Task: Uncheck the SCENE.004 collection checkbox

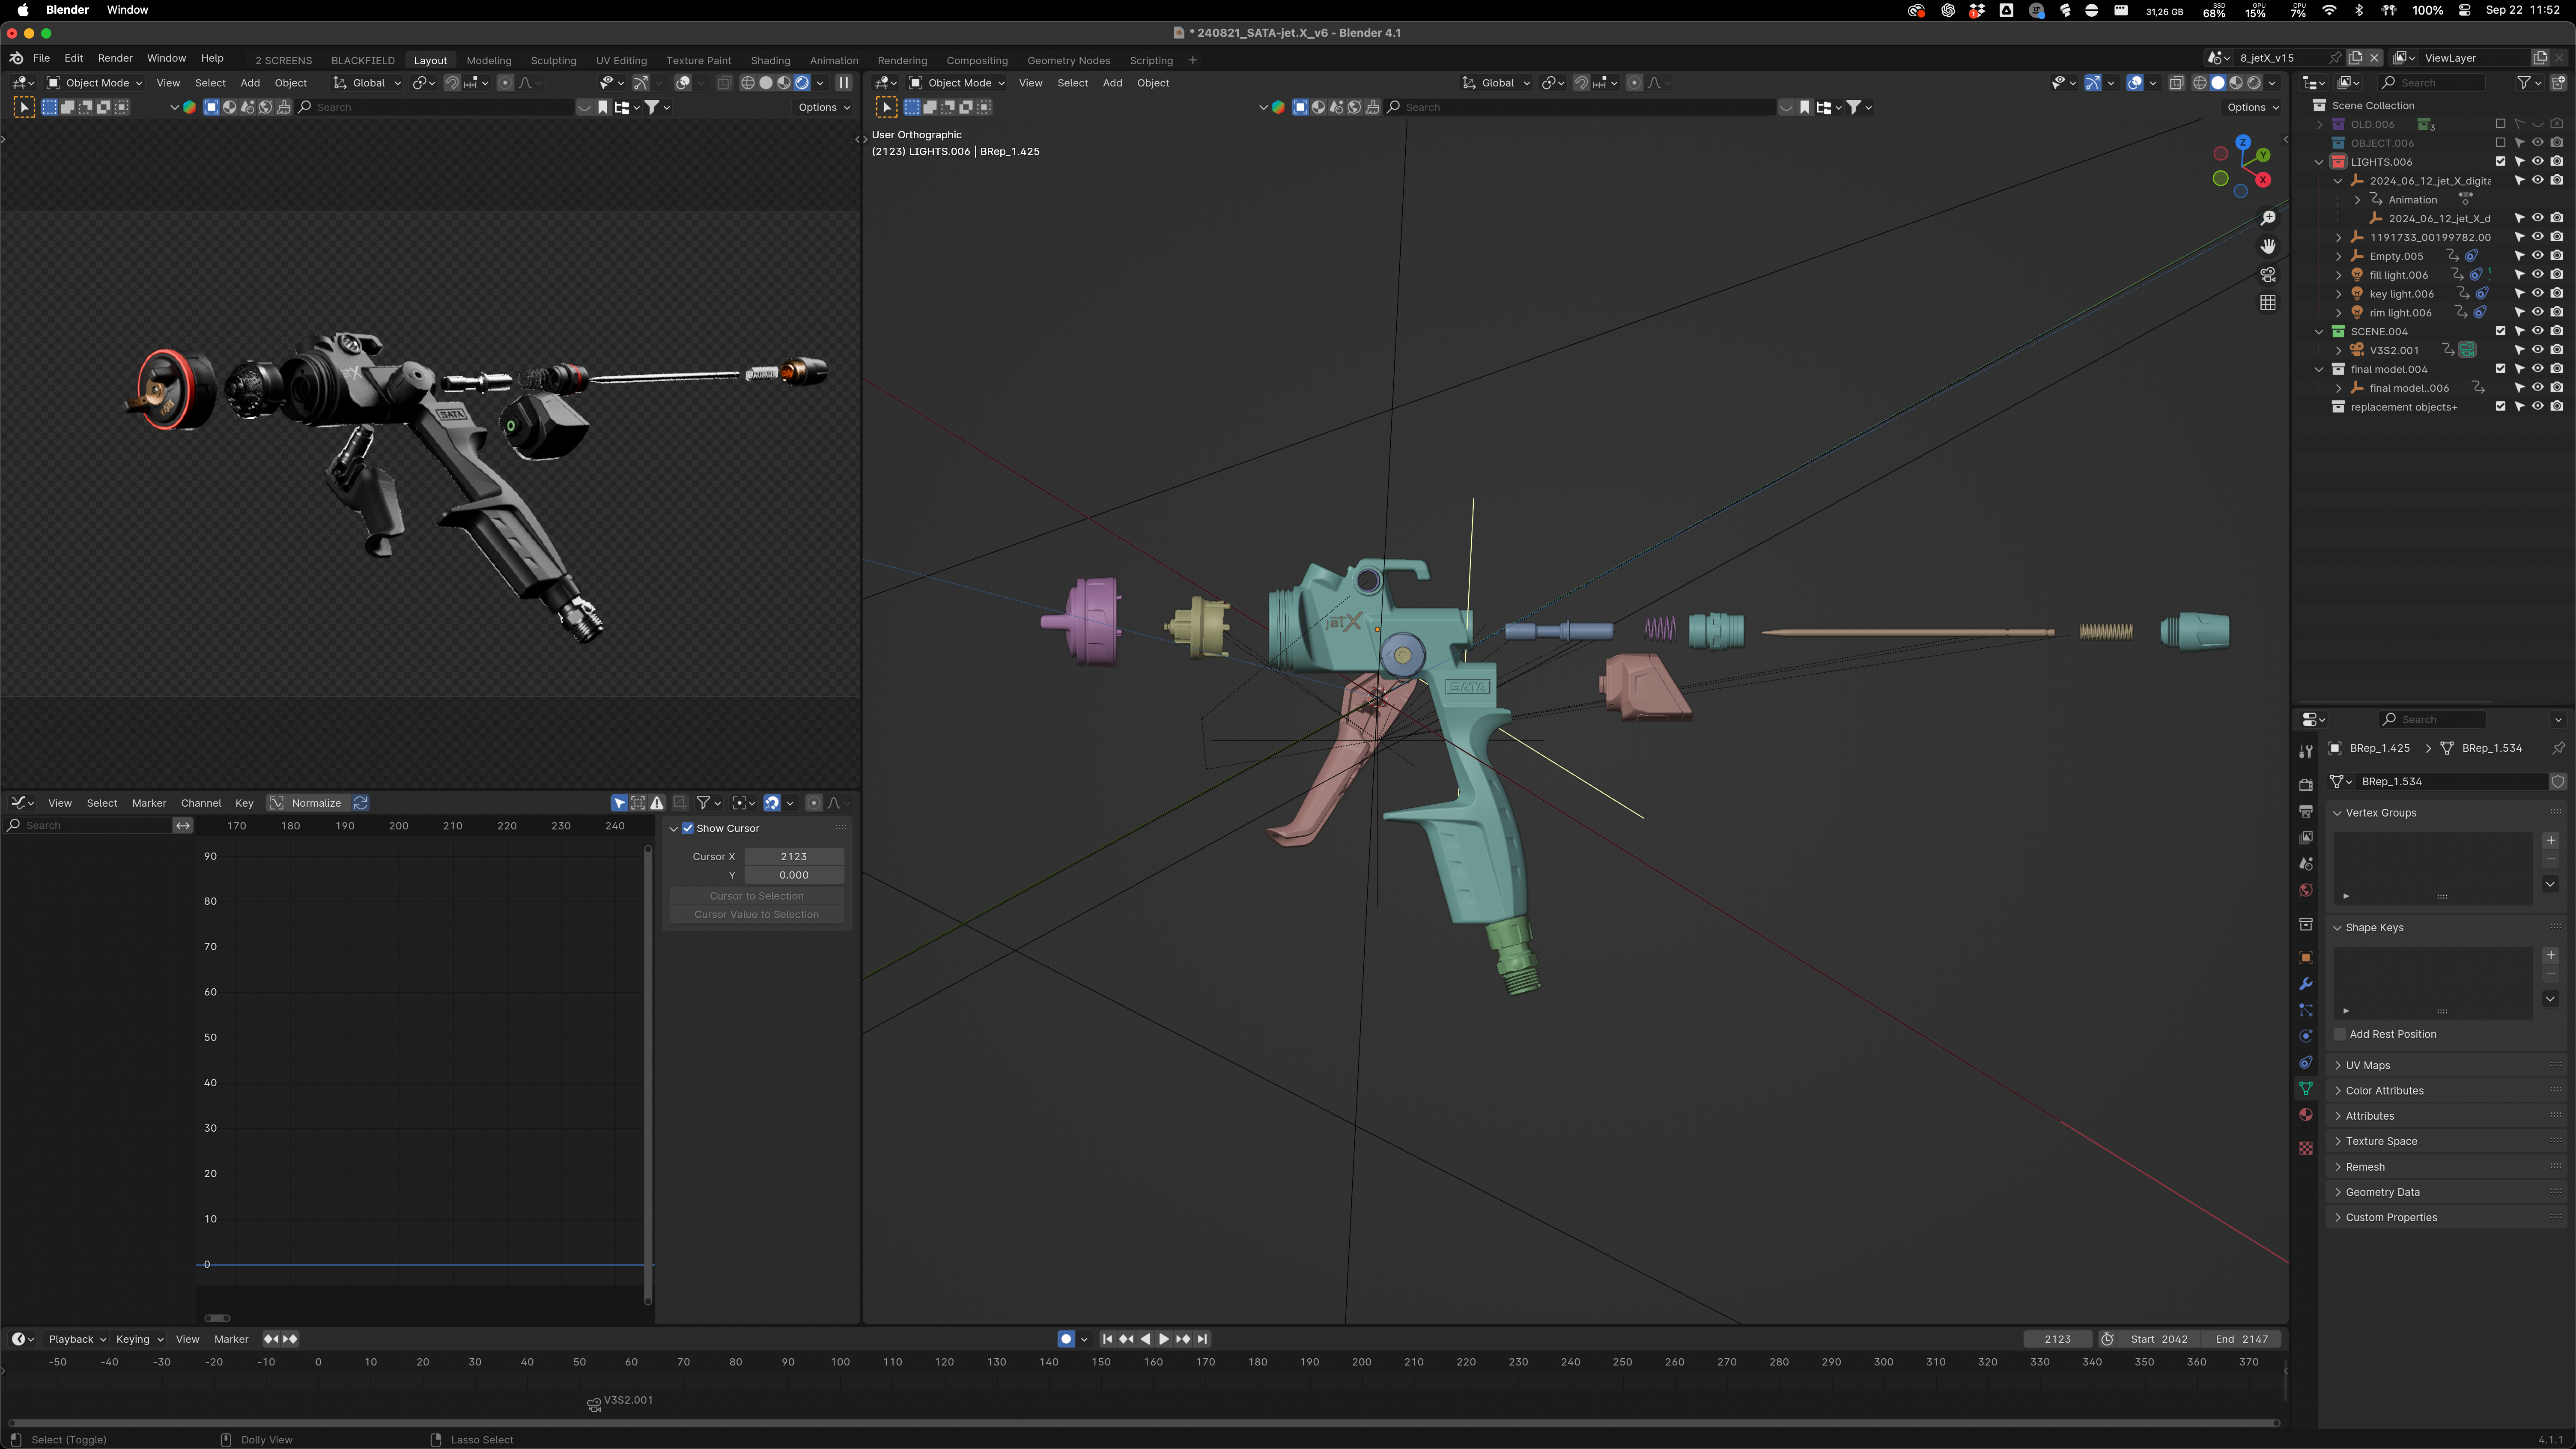Action: coord(2501,331)
